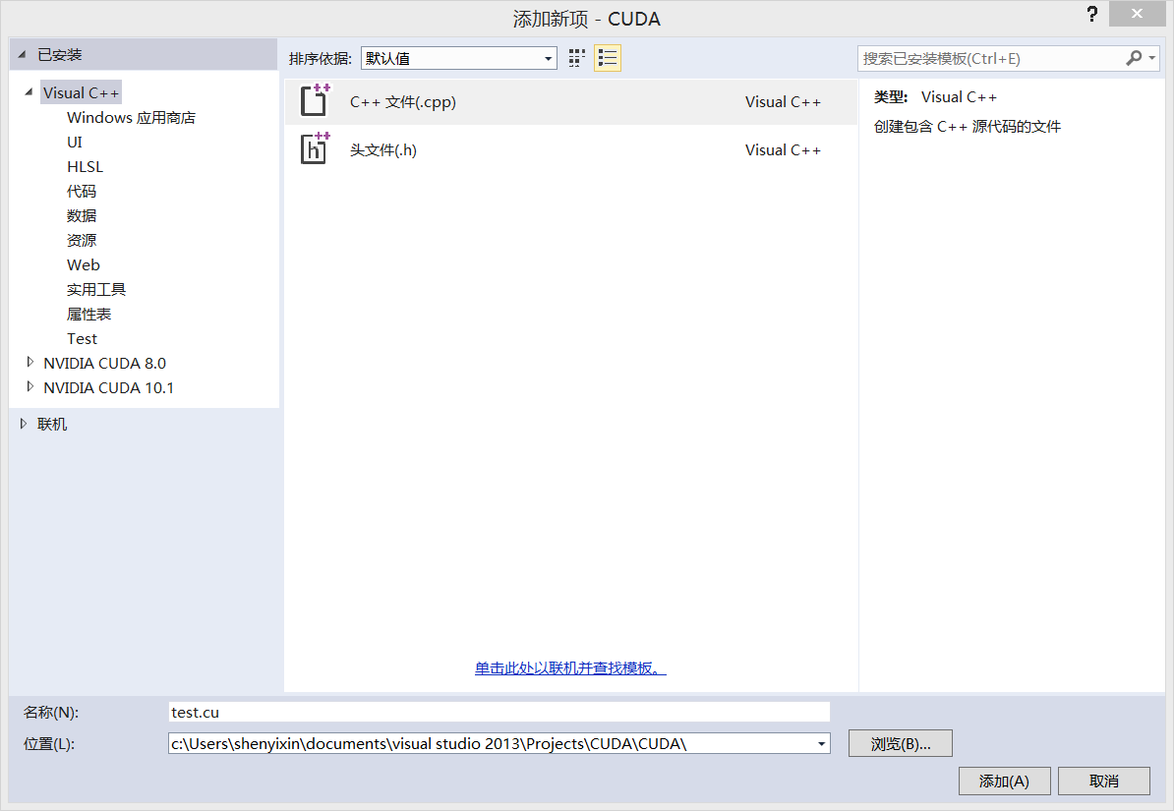Select the C++ 文件(.cpp) template icon
The height and width of the screenshot is (811, 1174).
(314, 100)
